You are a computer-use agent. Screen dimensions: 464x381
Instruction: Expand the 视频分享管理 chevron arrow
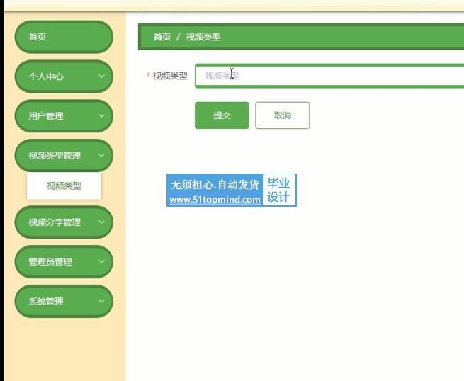click(101, 222)
